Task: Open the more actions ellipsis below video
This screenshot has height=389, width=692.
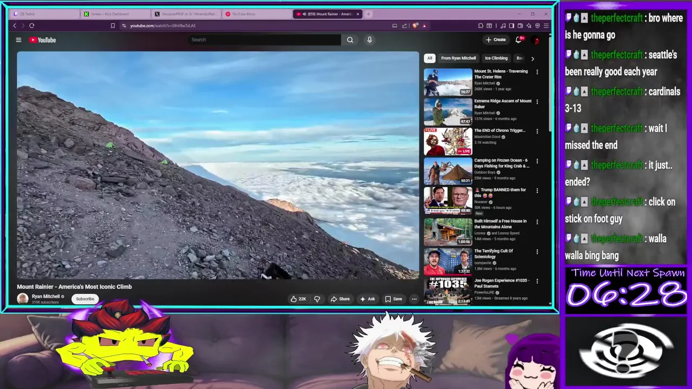Action: 414,299
